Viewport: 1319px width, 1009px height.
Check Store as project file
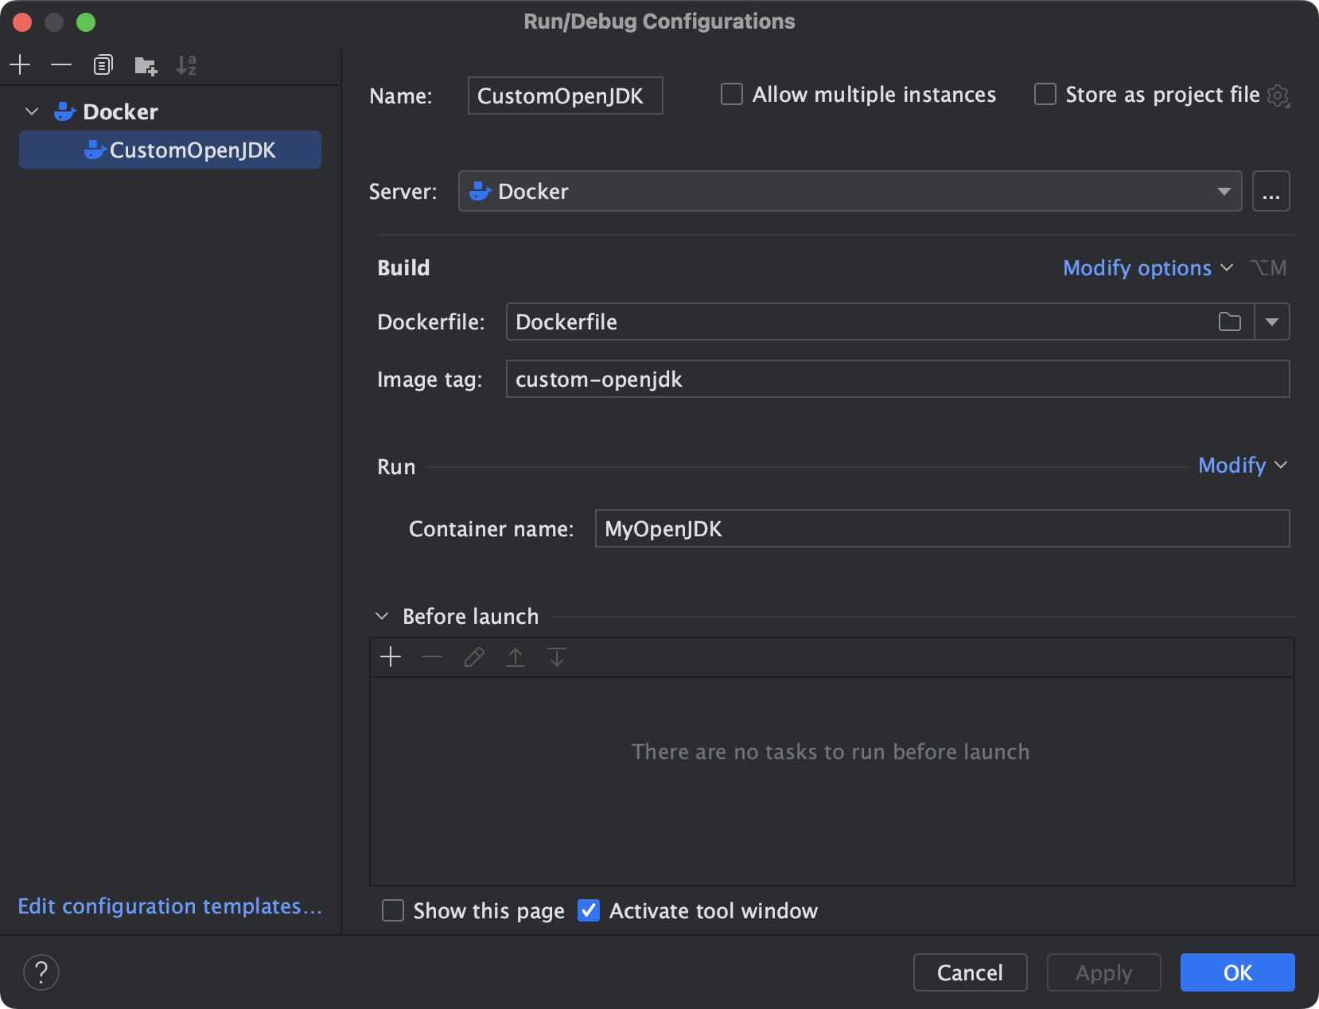click(x=1044, y=94)
